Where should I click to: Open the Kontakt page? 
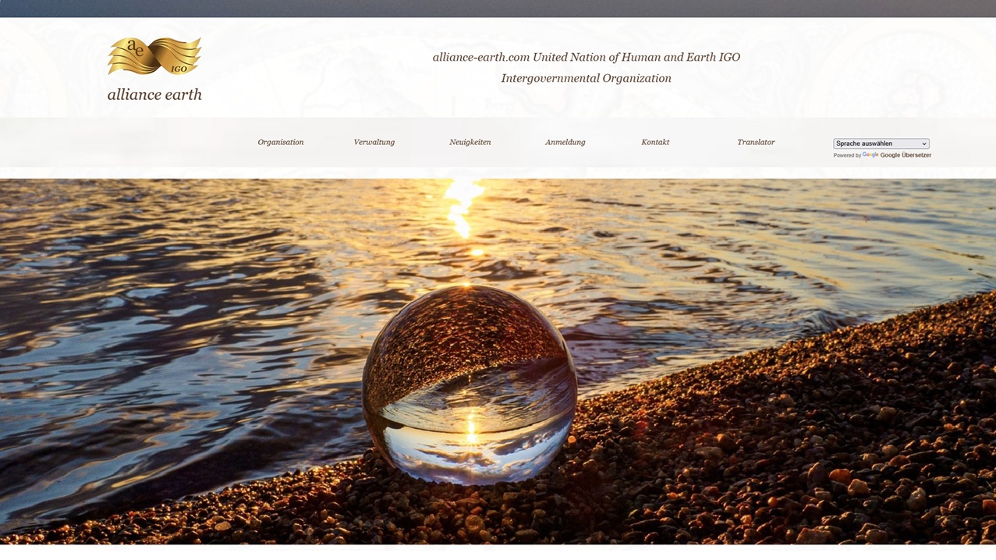pos(655,142)
